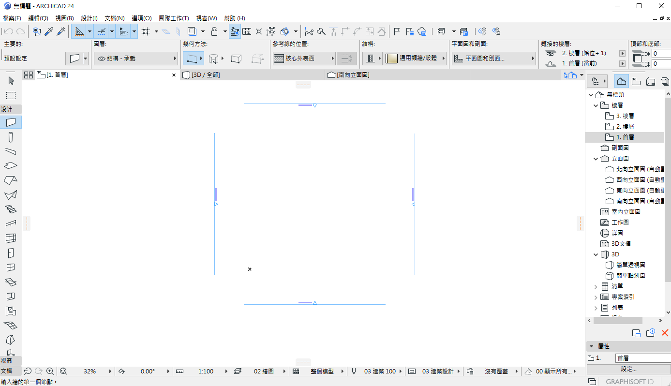Open the 結構 - 承載 layer dropdown

point(135,59)
